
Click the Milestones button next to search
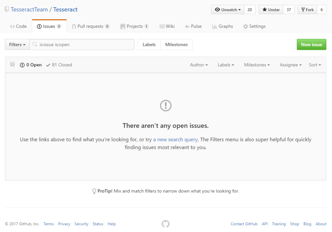point(176,45)
